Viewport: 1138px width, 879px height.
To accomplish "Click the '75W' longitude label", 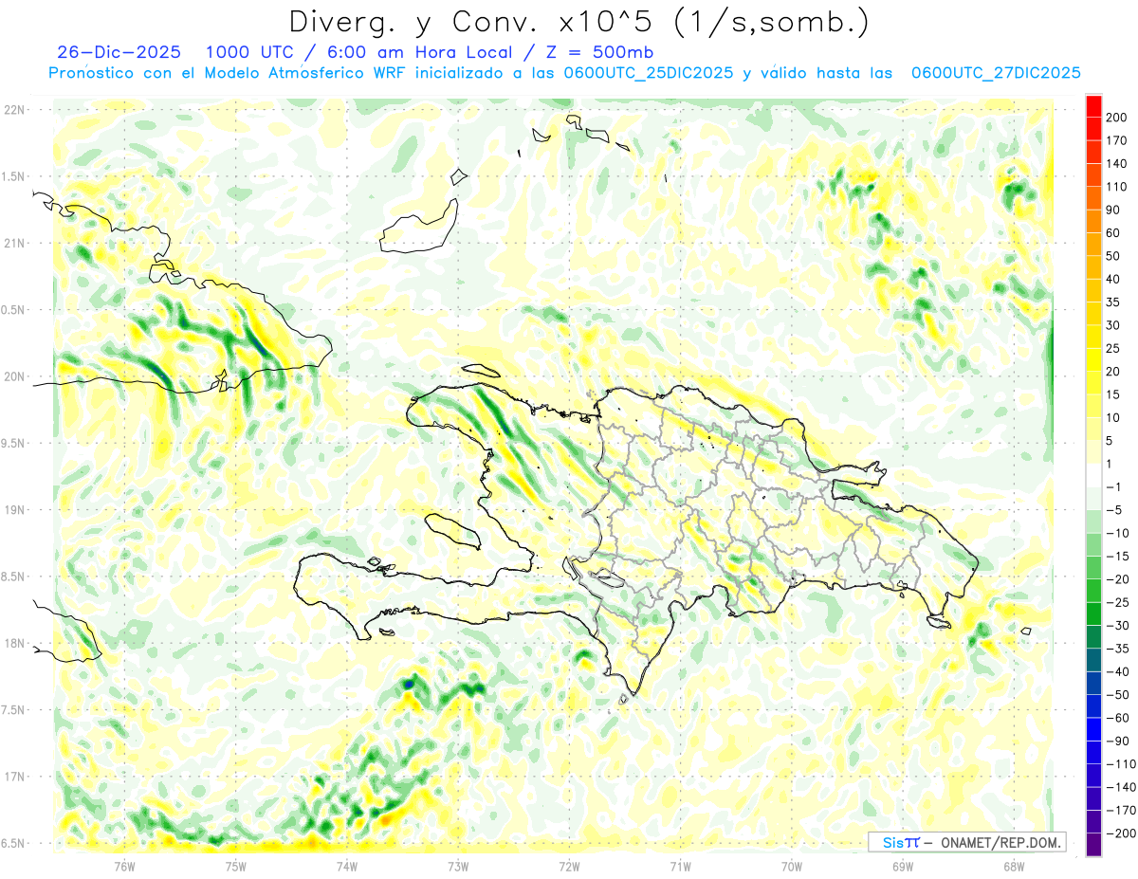I will (236, 867).
